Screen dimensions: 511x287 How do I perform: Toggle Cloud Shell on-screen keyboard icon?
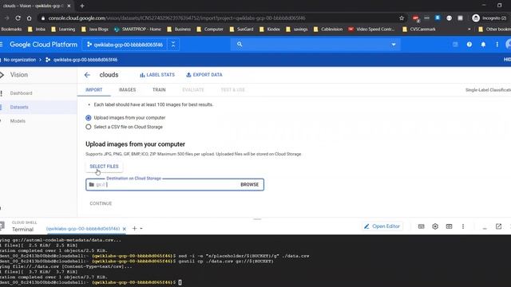(421, 226)
